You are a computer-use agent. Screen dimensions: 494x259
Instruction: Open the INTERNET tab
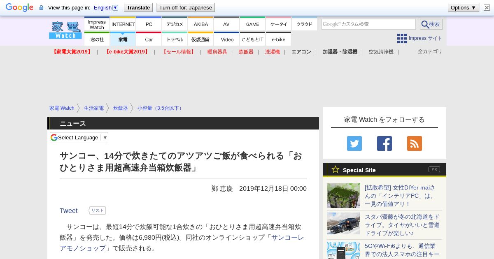point(123,24)
